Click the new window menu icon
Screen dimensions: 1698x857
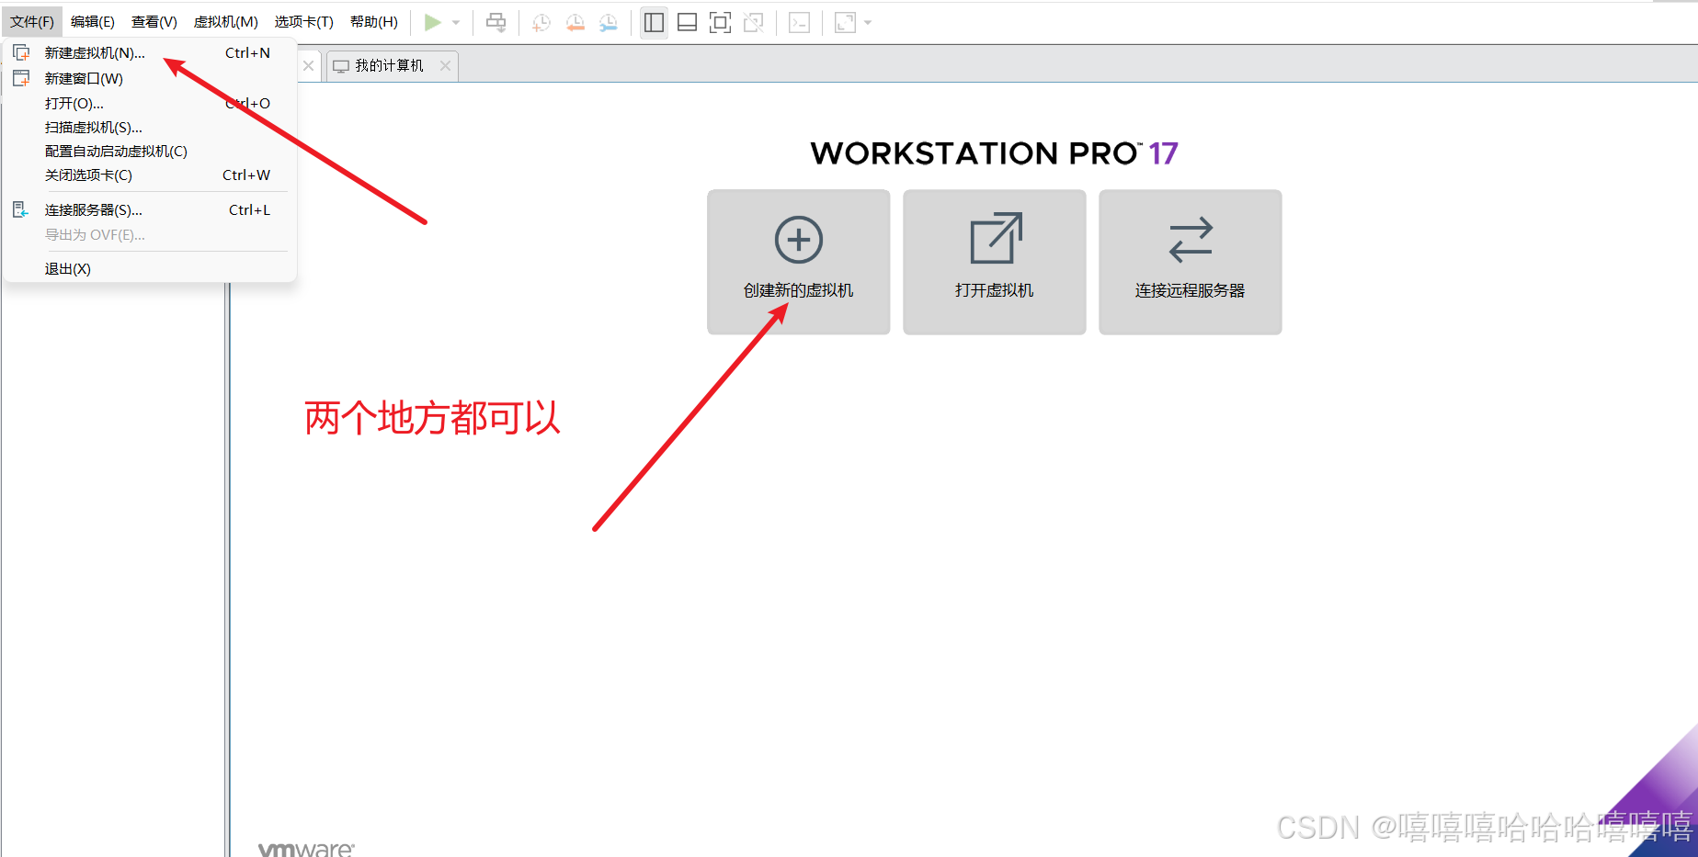click(x=21, y=78)
